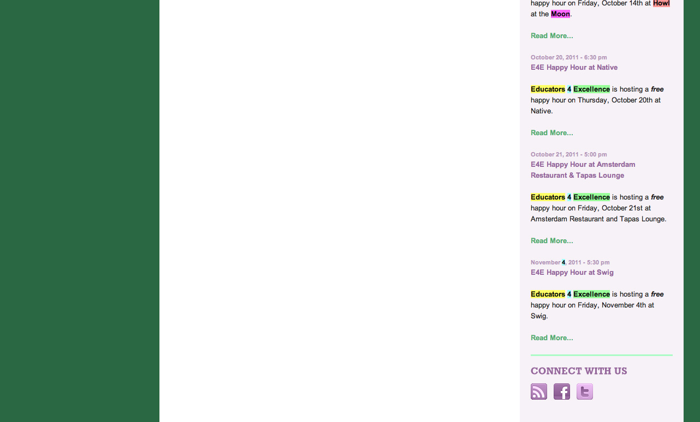Click Read More under the Amsterdam Restaurant event
700x422 pixels.
point(552,241)
